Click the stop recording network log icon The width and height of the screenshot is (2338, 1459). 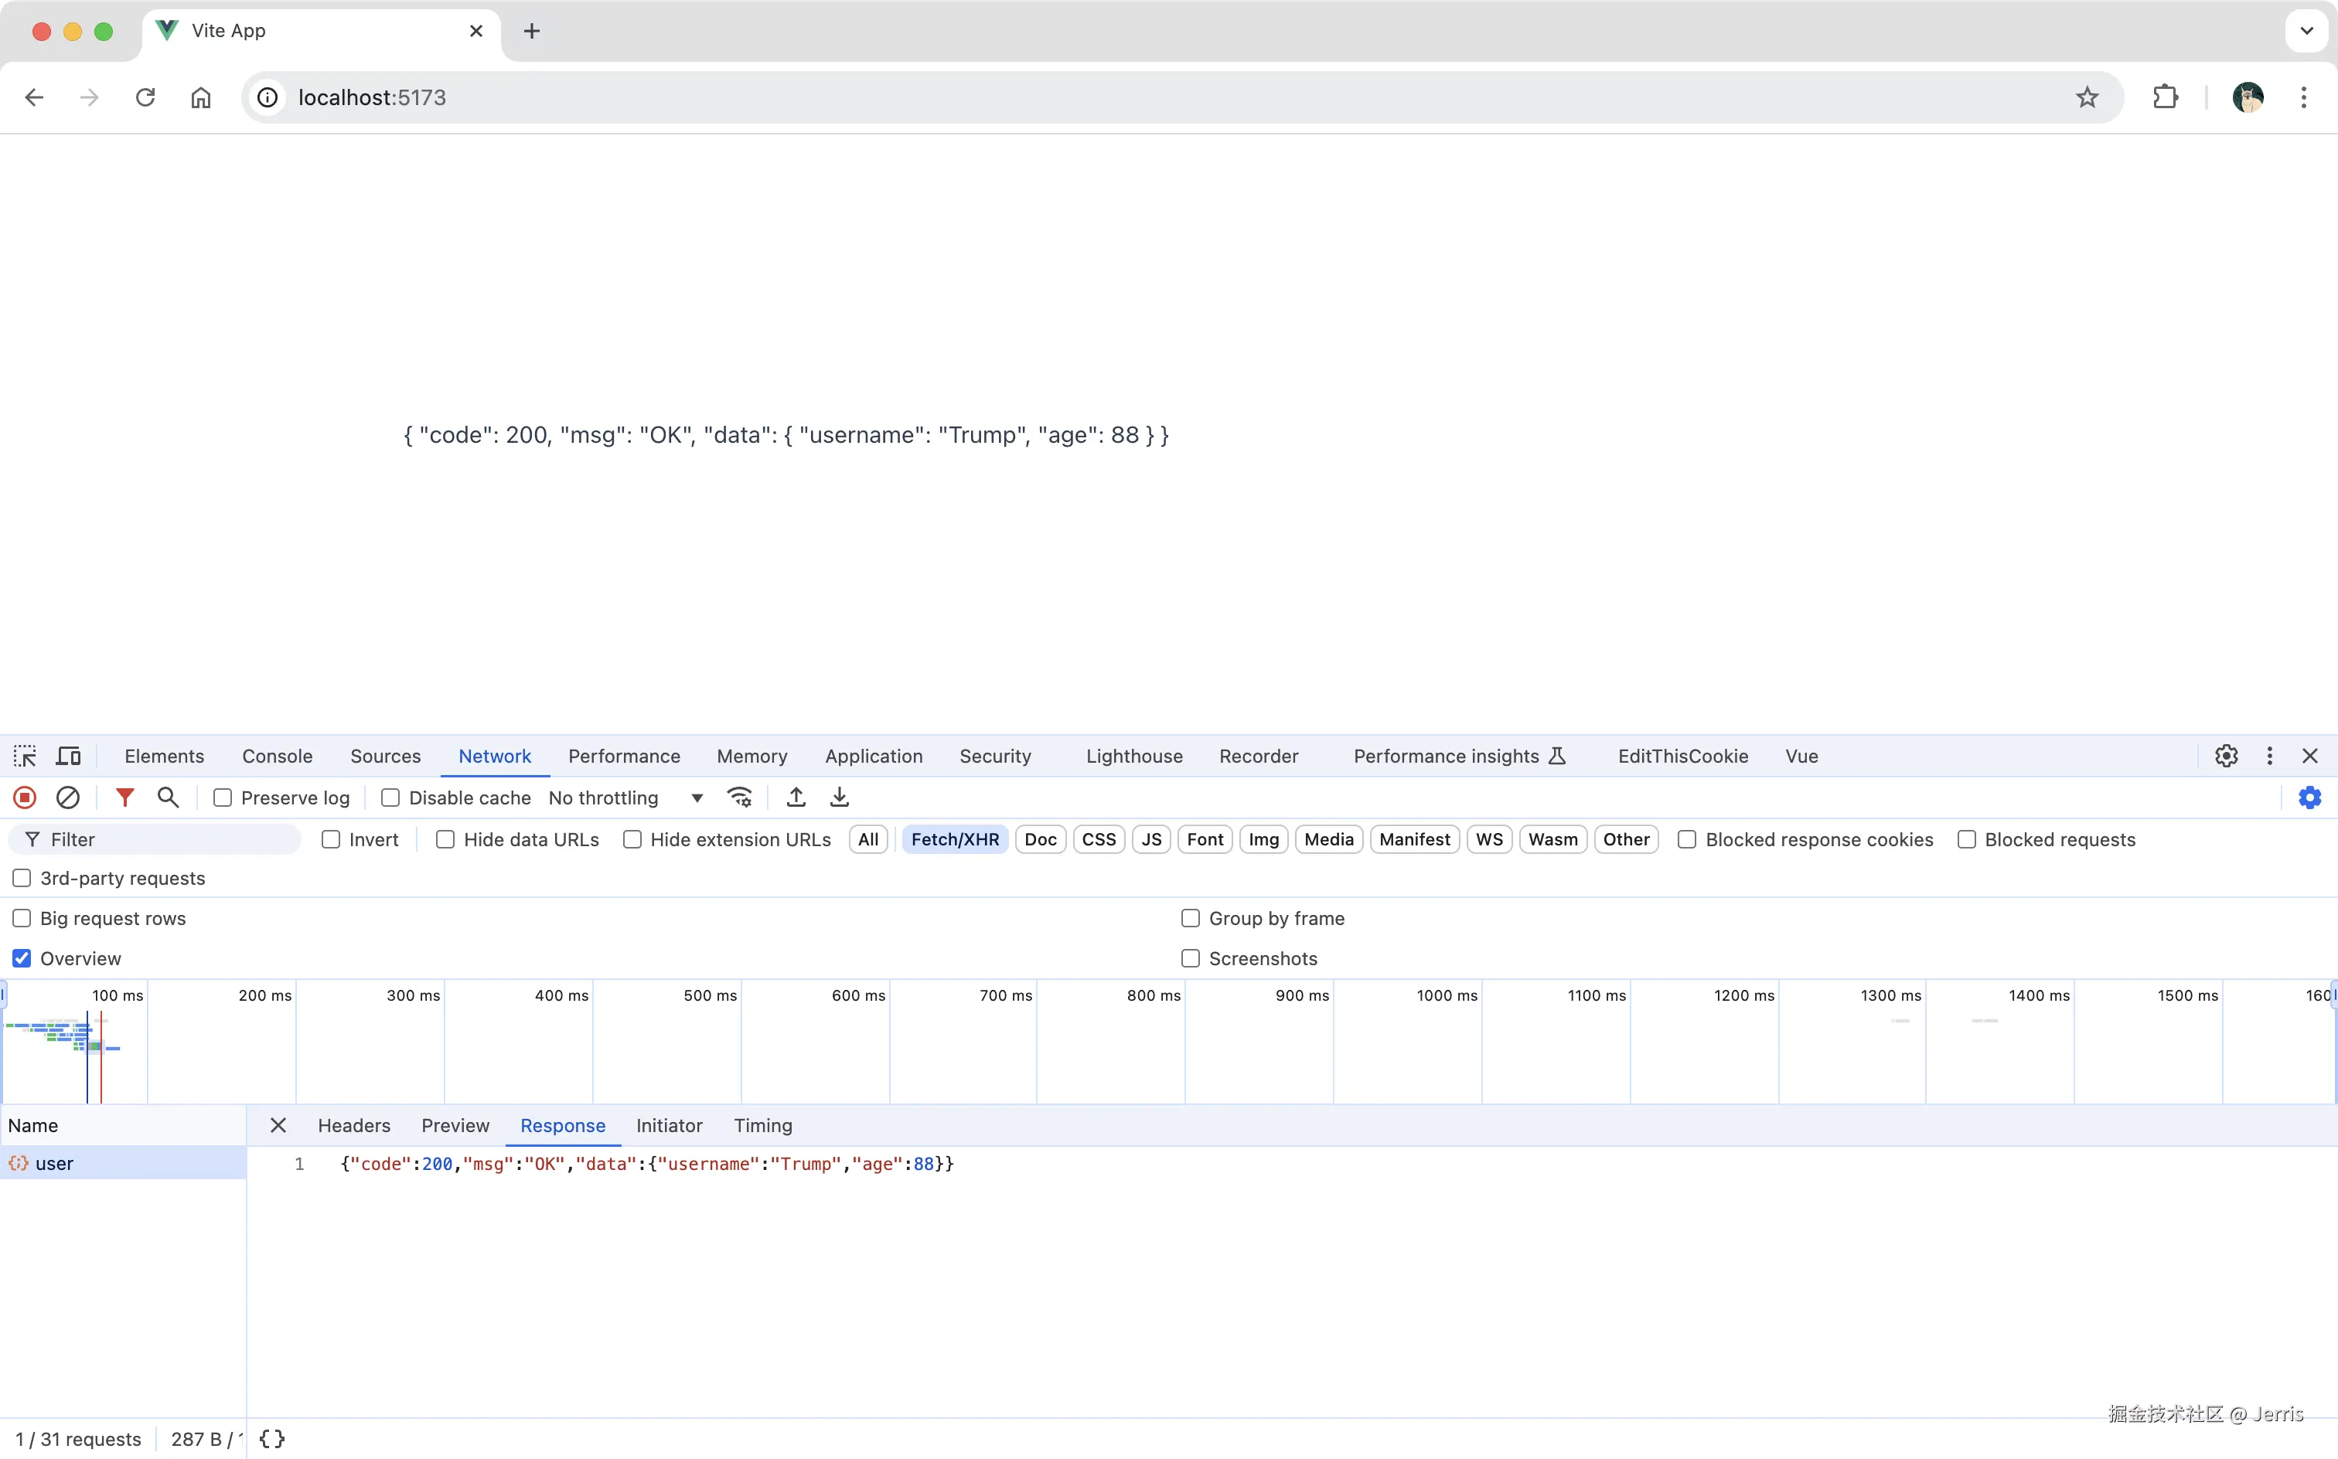[x=25, y=797]
